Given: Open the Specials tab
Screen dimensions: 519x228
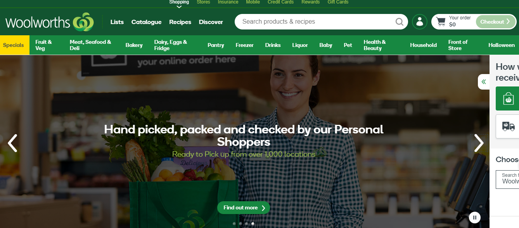Looking at the screenshot, I should [x=14, y=45].
